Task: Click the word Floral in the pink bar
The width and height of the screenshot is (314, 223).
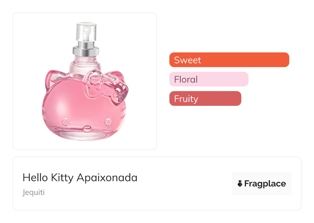Action: click(x=186, y=79)
